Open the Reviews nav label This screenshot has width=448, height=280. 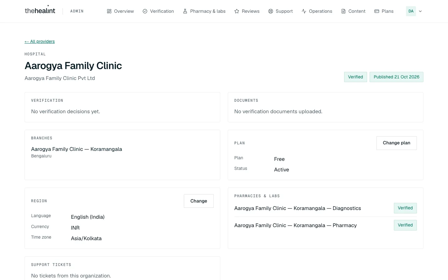pos(250,11)
